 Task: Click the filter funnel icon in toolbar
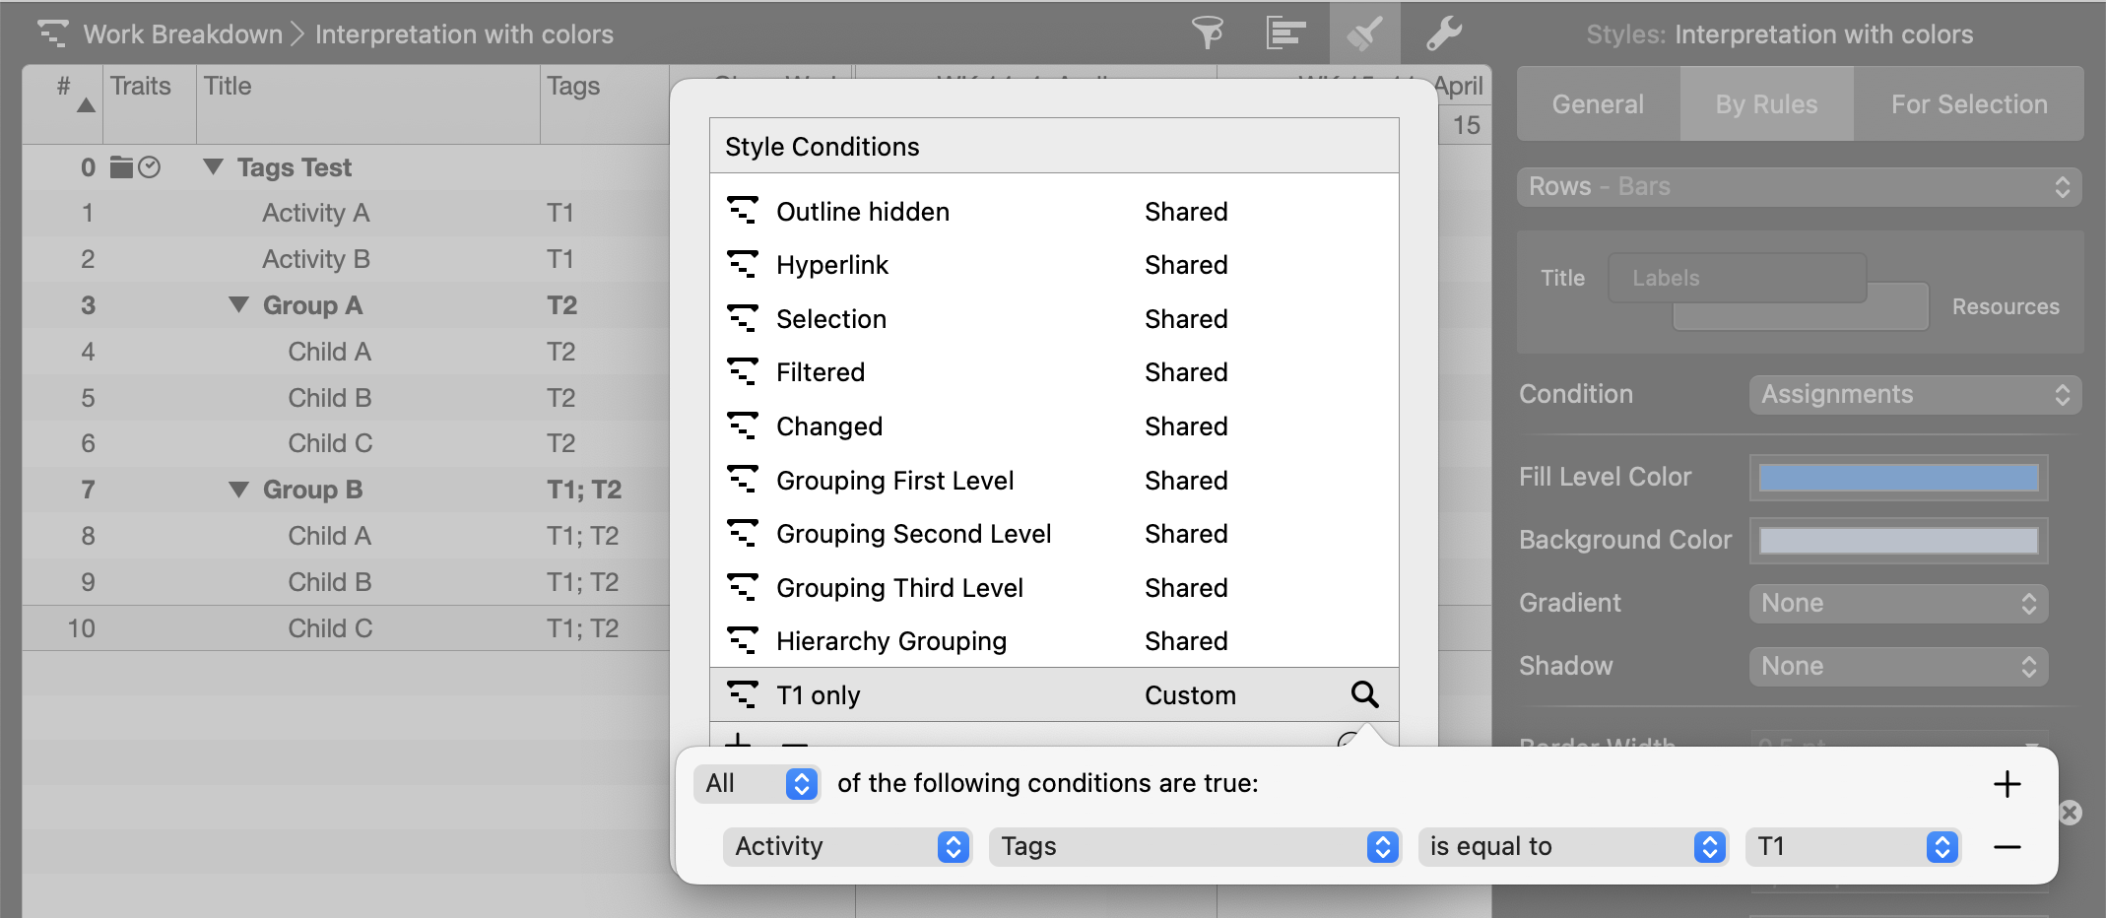pos(1207,33)
